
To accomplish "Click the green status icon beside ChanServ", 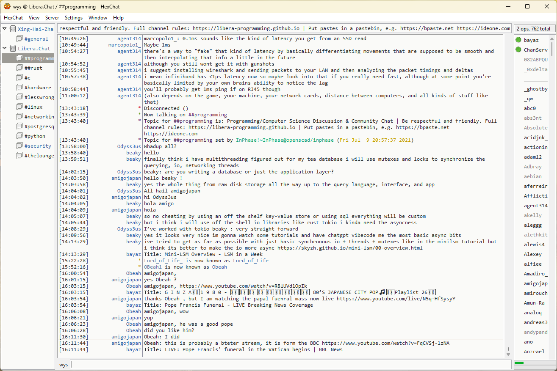I will (518, 50).
